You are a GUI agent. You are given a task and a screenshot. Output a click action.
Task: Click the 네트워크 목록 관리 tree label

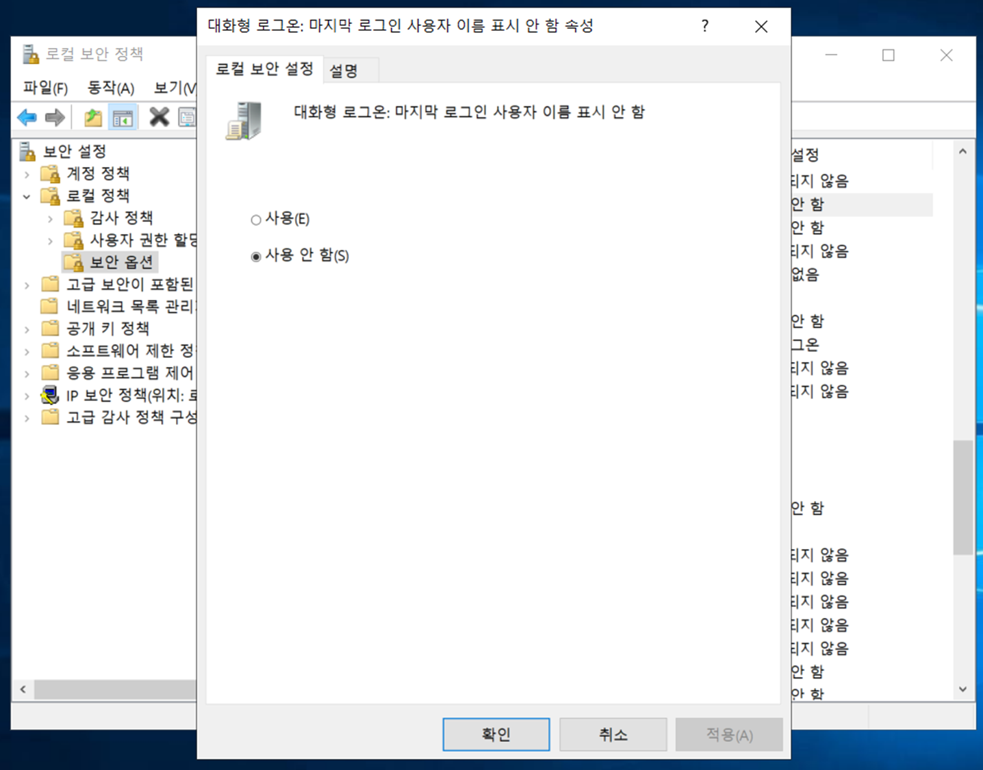[x=131, y=306]
